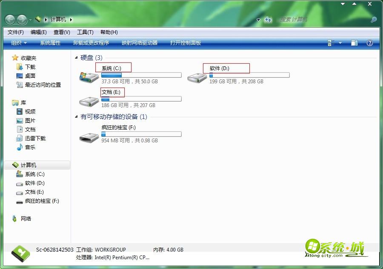Select the 软件 (D:) drive icon
The image size is (383, 269).
[x=197, y=77]
